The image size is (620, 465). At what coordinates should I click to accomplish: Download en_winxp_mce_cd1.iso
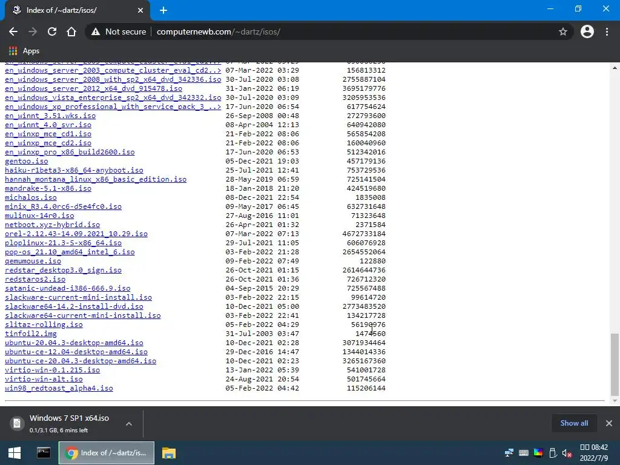[x=48, y=134]
